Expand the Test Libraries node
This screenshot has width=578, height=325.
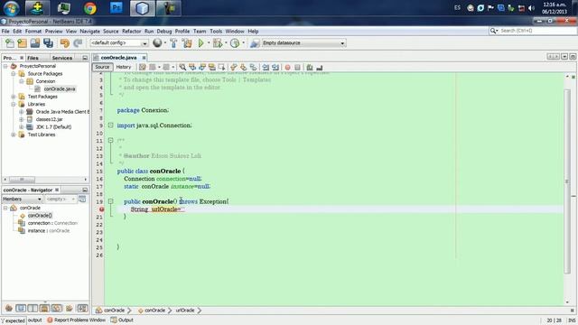pyautogui.click(x=14, y=135)
